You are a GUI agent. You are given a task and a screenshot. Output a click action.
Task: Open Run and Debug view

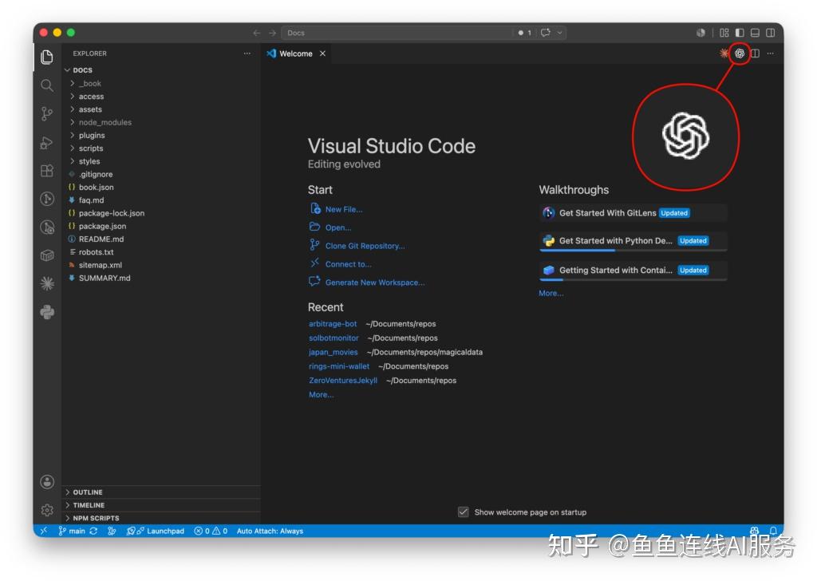click(x=47, y=142)
